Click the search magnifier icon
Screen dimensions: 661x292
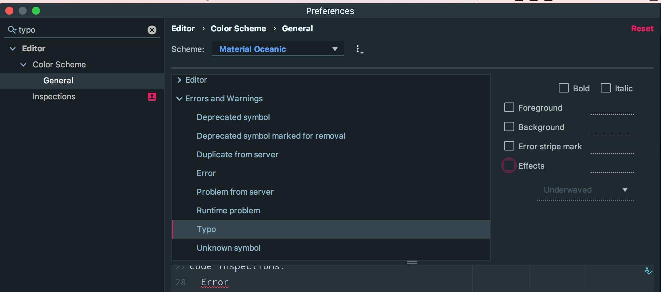pos(12,30)
